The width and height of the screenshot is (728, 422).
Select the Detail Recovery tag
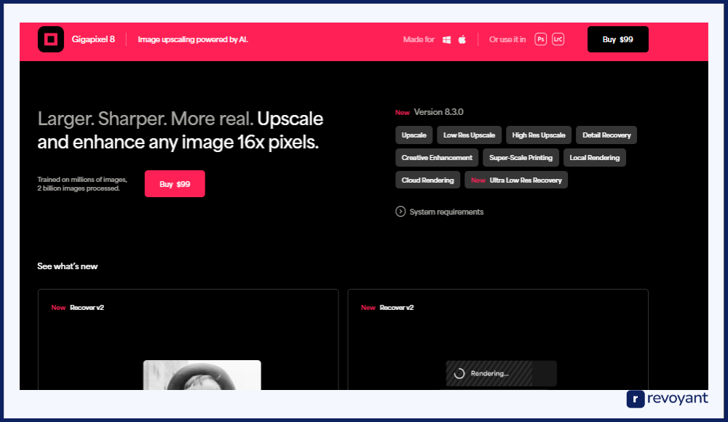(x=606, y=135)
